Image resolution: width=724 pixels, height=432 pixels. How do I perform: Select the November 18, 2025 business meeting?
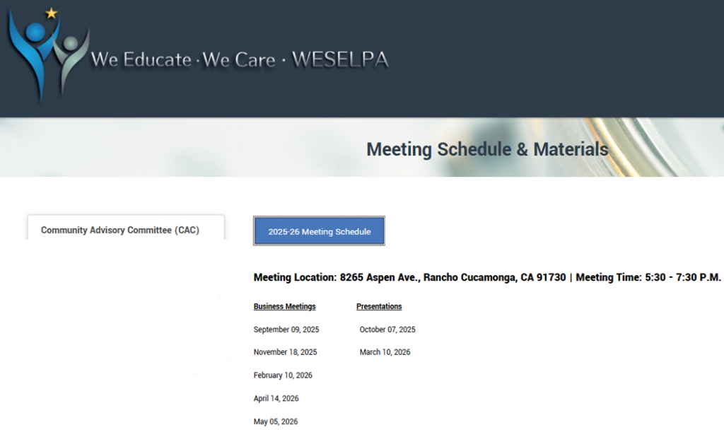coord(285,352)
